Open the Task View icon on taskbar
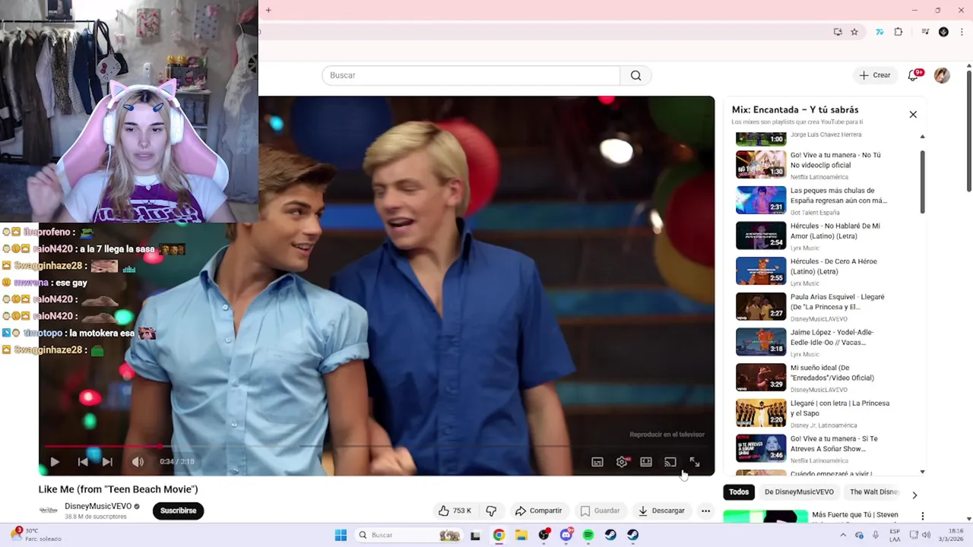The width and height of the screenshot is (973, 547). (475, 535)
